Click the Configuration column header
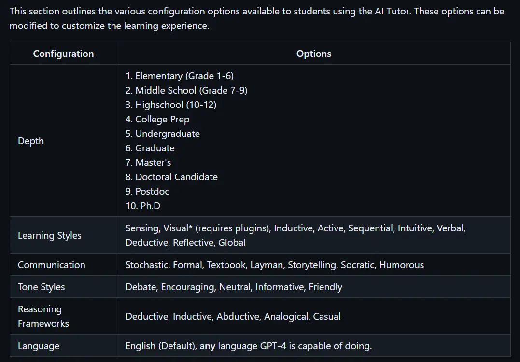520x362 pixels. 63,54
